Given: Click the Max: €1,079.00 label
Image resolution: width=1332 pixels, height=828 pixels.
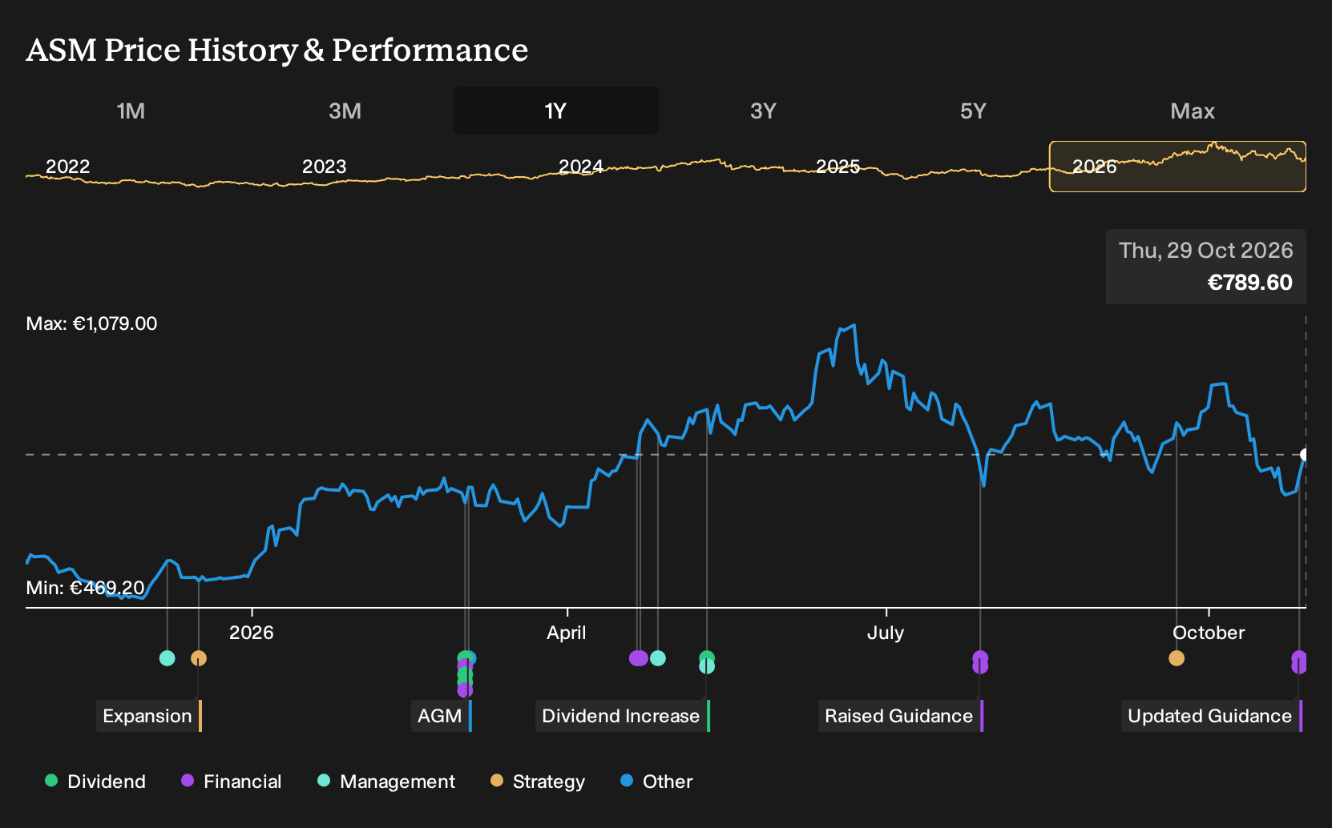Looking at the screenshot, I should (91, 324).
